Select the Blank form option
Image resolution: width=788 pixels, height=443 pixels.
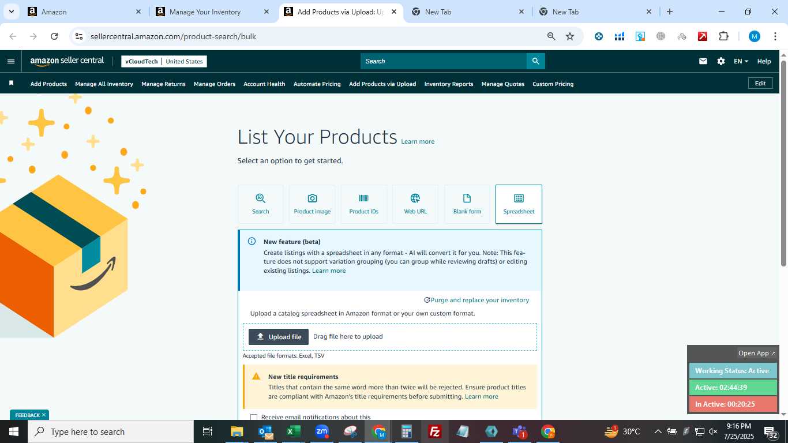[x=467, y=204]
